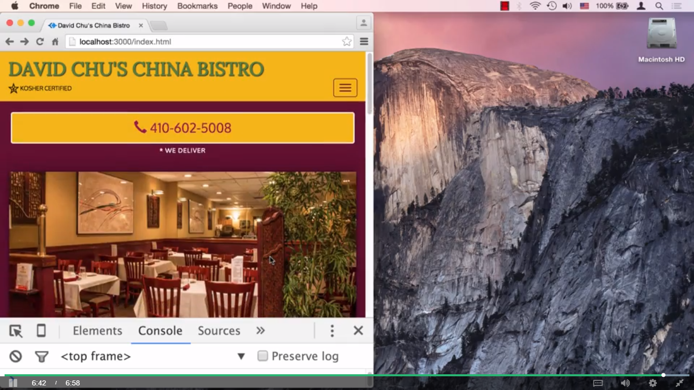
Task: Open the US flag input menu
Action: (584, 6)
